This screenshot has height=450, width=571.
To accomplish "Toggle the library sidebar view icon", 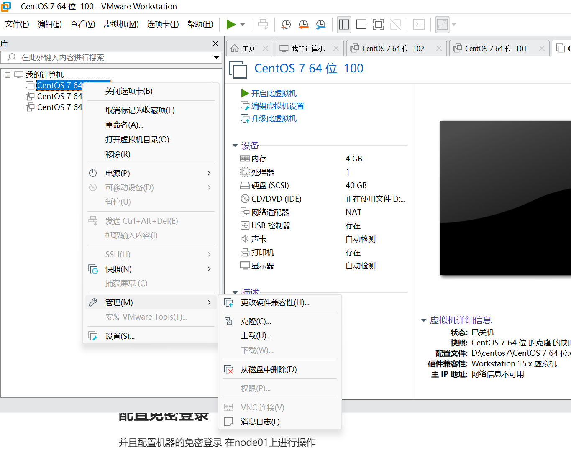I will click(x=344, y=25).
